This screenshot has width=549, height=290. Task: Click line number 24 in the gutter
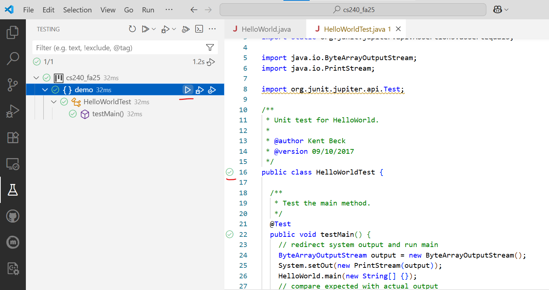243,255
